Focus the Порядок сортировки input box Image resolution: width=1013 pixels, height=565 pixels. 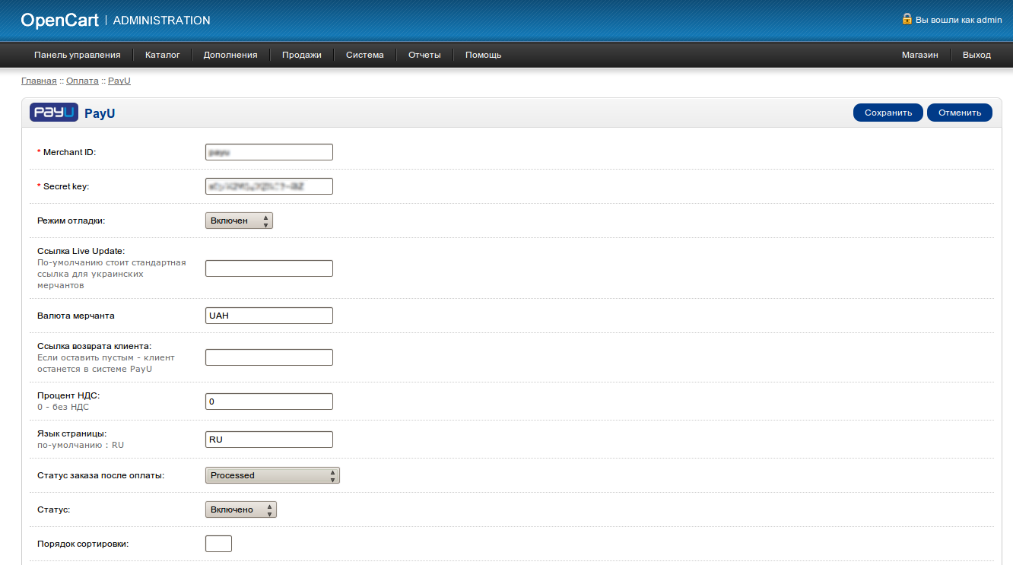click(218, 544)
